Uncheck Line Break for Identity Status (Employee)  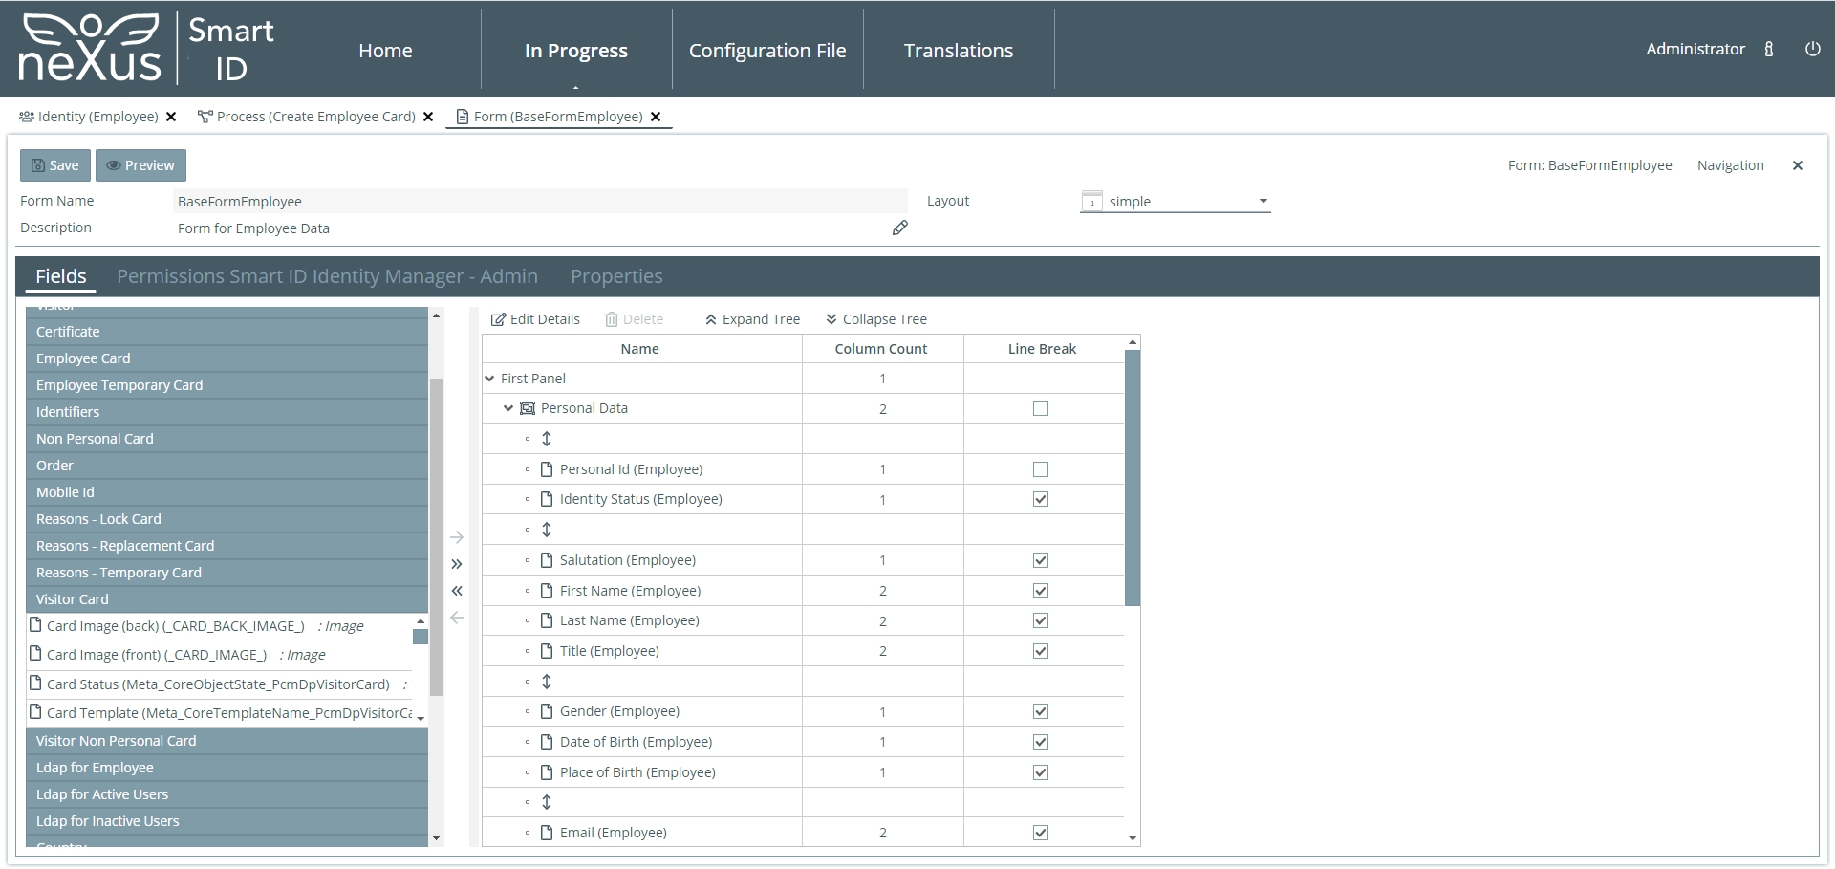pos(1041,498)
